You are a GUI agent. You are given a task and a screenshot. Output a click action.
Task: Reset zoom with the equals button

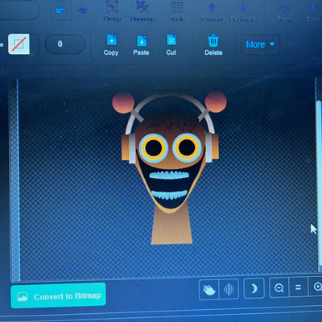(x=299, y=287)
